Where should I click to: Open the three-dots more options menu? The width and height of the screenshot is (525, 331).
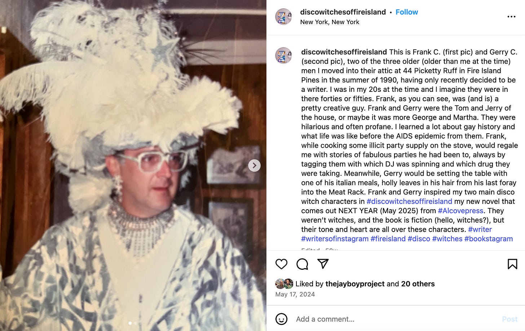coord(511,17)
